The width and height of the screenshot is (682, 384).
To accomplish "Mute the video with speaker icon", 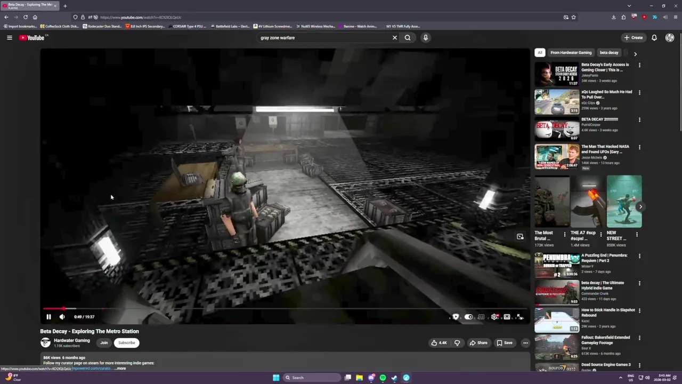I will (x=62, y=317).
